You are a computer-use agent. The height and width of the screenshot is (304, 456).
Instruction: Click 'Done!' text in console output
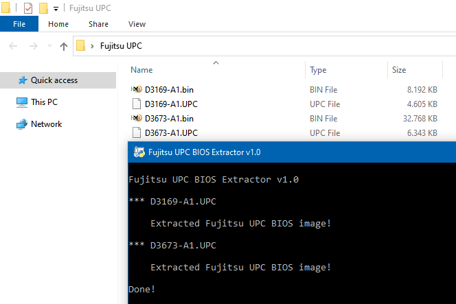(142, 289)
